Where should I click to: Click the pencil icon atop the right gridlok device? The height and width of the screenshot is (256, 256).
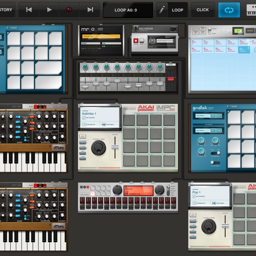coord(227,106)
